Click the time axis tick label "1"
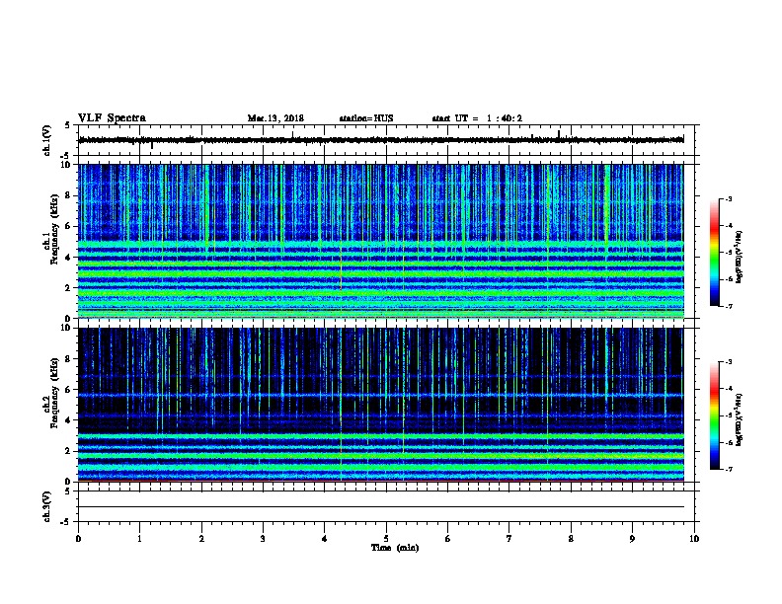The image size is (782, 604). point(140,539)
